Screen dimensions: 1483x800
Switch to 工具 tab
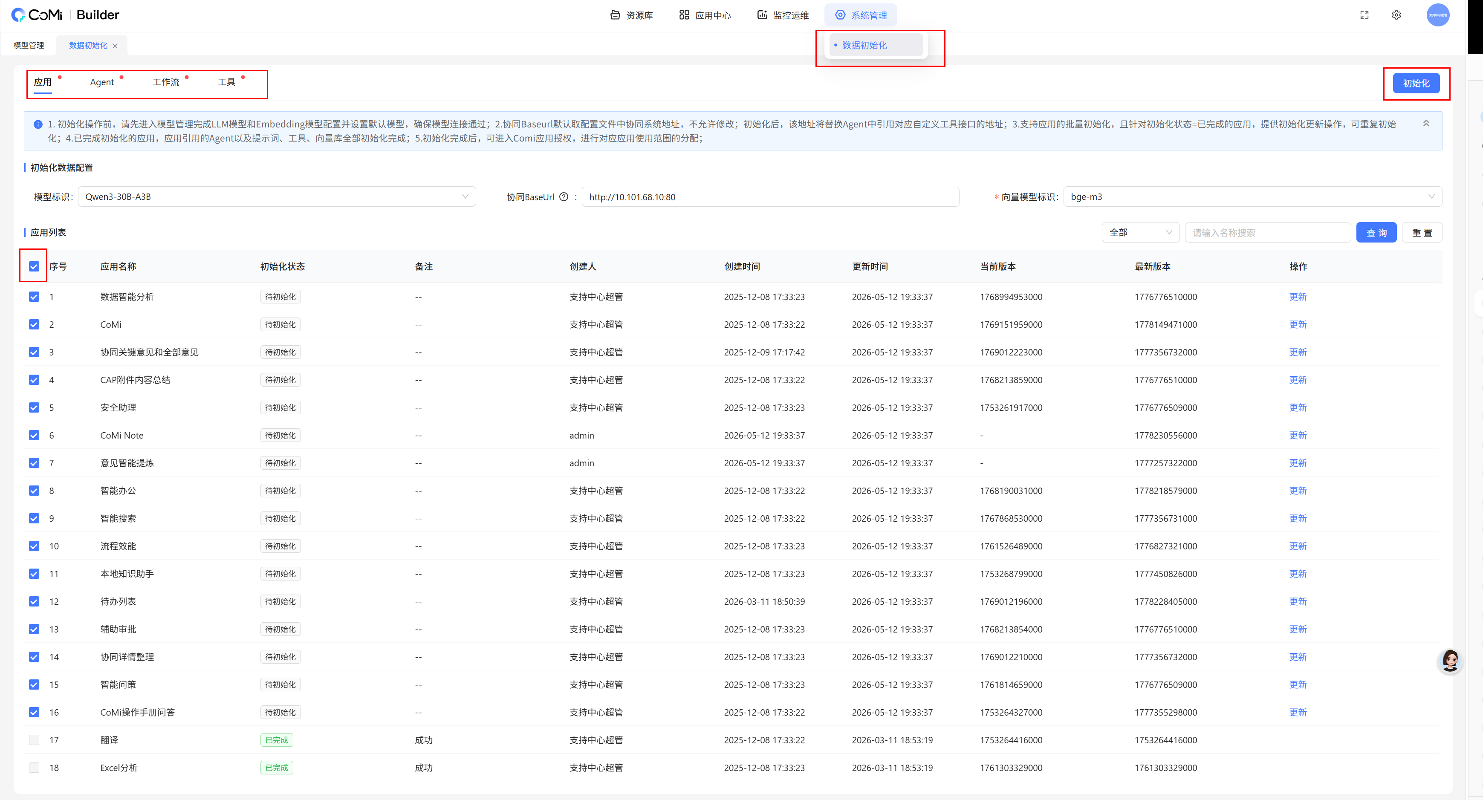point(226,82)
